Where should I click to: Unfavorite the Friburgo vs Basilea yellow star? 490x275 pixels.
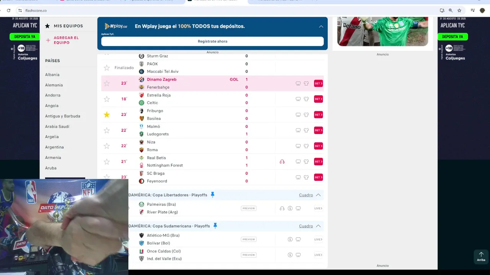(107, 115)
